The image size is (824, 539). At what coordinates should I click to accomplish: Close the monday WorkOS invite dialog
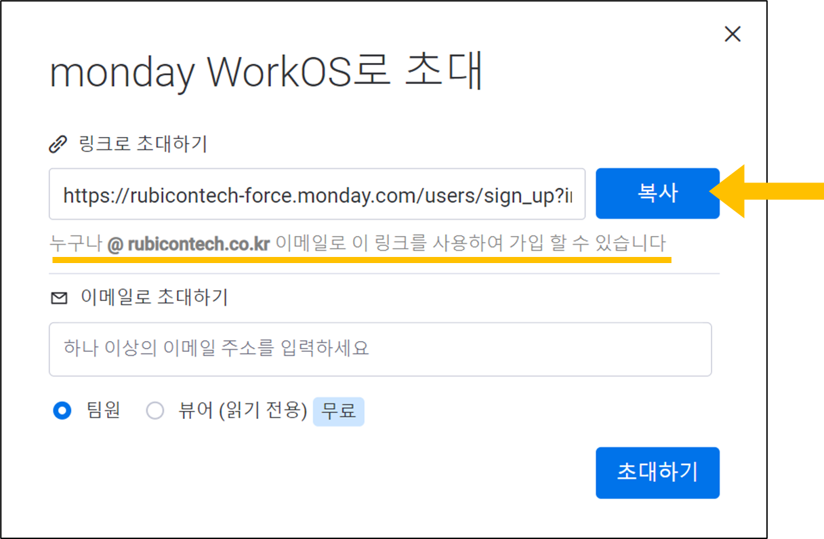(x=733, y=35)
